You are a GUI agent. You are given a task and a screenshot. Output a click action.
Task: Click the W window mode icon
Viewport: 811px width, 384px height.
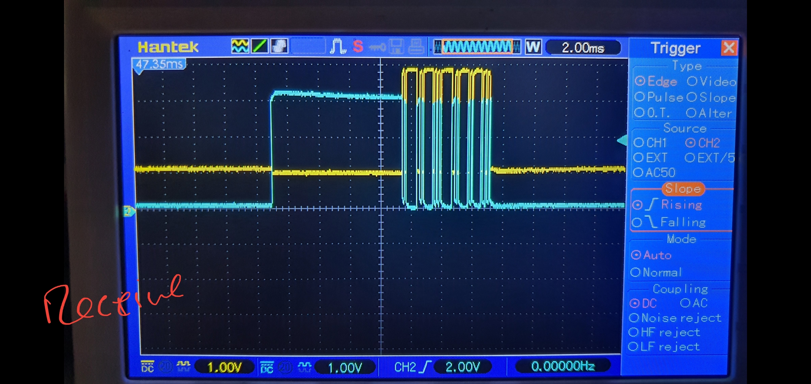[x=533, y=47]
